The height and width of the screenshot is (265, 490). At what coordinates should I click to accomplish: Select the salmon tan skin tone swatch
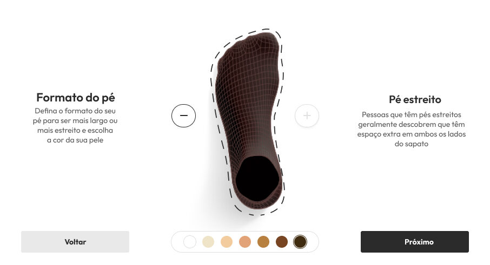(245, 242)
